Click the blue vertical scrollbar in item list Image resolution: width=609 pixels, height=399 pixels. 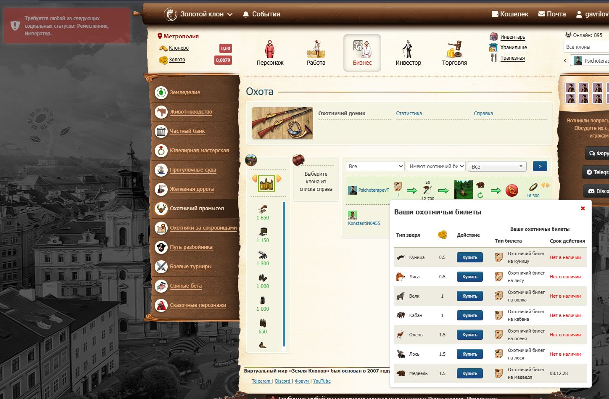pyautogui.click(x=284, y=273)
